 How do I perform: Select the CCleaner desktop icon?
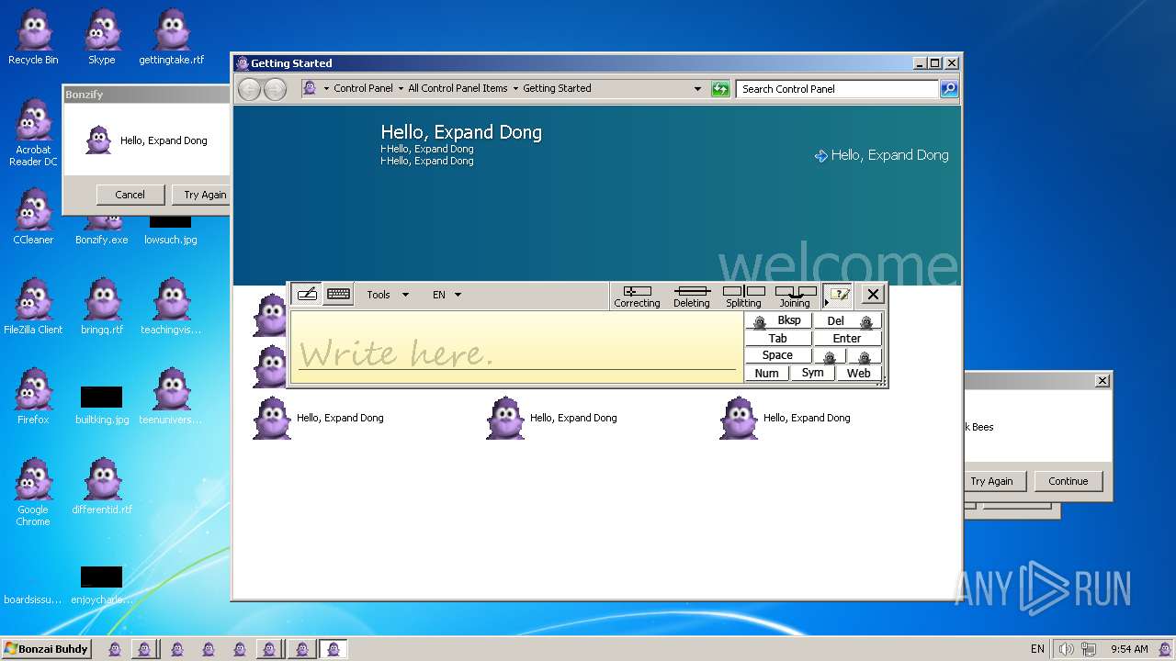click(33, 218)
